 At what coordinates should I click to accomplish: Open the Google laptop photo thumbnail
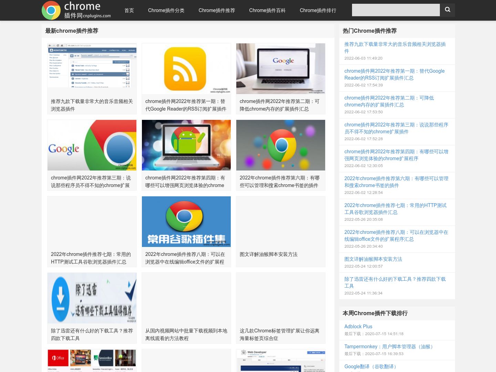coord(281,69)
